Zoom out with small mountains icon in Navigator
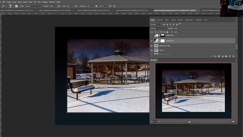The width and height of the screenshot is (243, 137). point(159,121)
